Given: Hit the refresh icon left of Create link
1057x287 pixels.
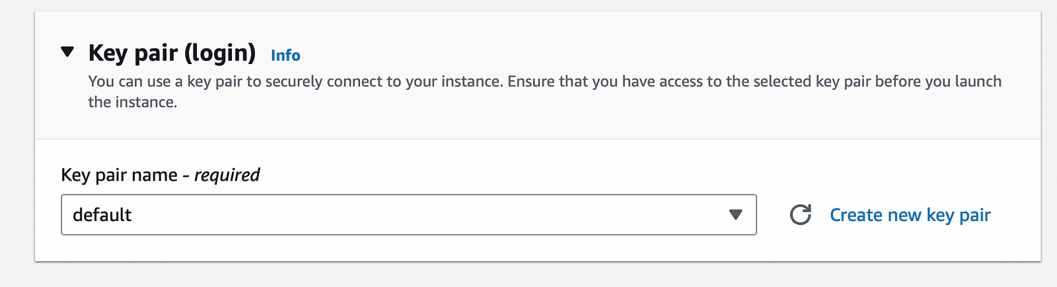Looking at the screenshot, I should 800,215.
